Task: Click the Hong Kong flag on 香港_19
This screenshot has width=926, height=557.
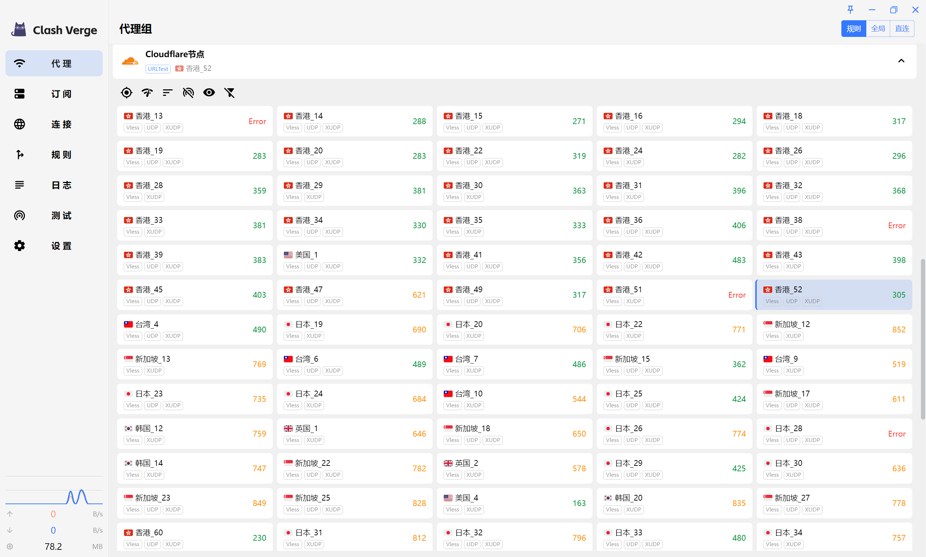Action: [128, 151]
